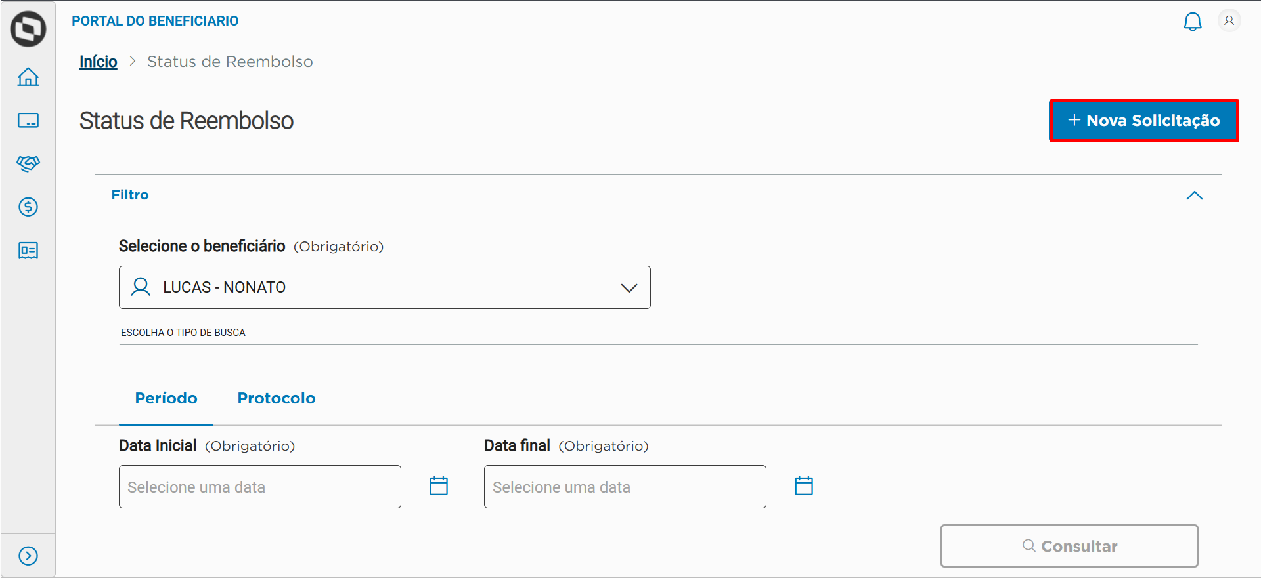Image resolution: width=1261 pixels, height=578 pixels.
Task: Expand the sidebar with arrow button
Action: [x=28, y=556]
